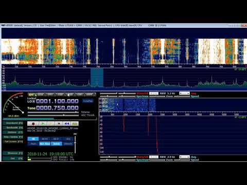Open Bandwidth [F6] settings
This screenshot has height=185, width=247.
click(x=13, y=128)
